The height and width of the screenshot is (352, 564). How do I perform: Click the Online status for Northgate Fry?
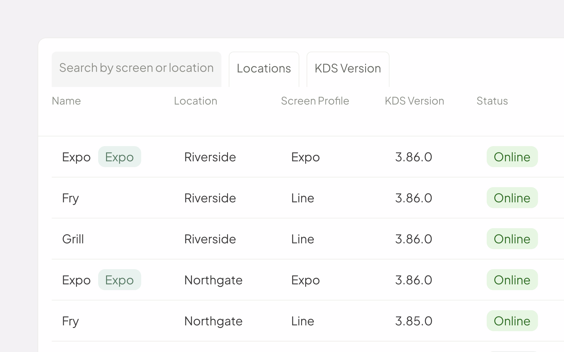click(512, 321)
